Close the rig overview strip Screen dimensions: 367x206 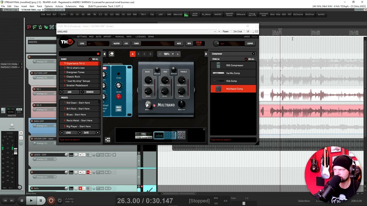[x=204, y=129]
